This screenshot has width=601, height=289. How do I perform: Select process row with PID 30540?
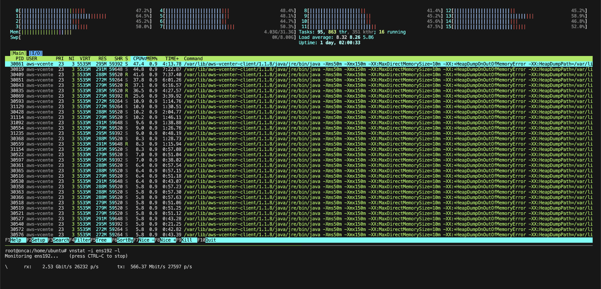[299, 224]
